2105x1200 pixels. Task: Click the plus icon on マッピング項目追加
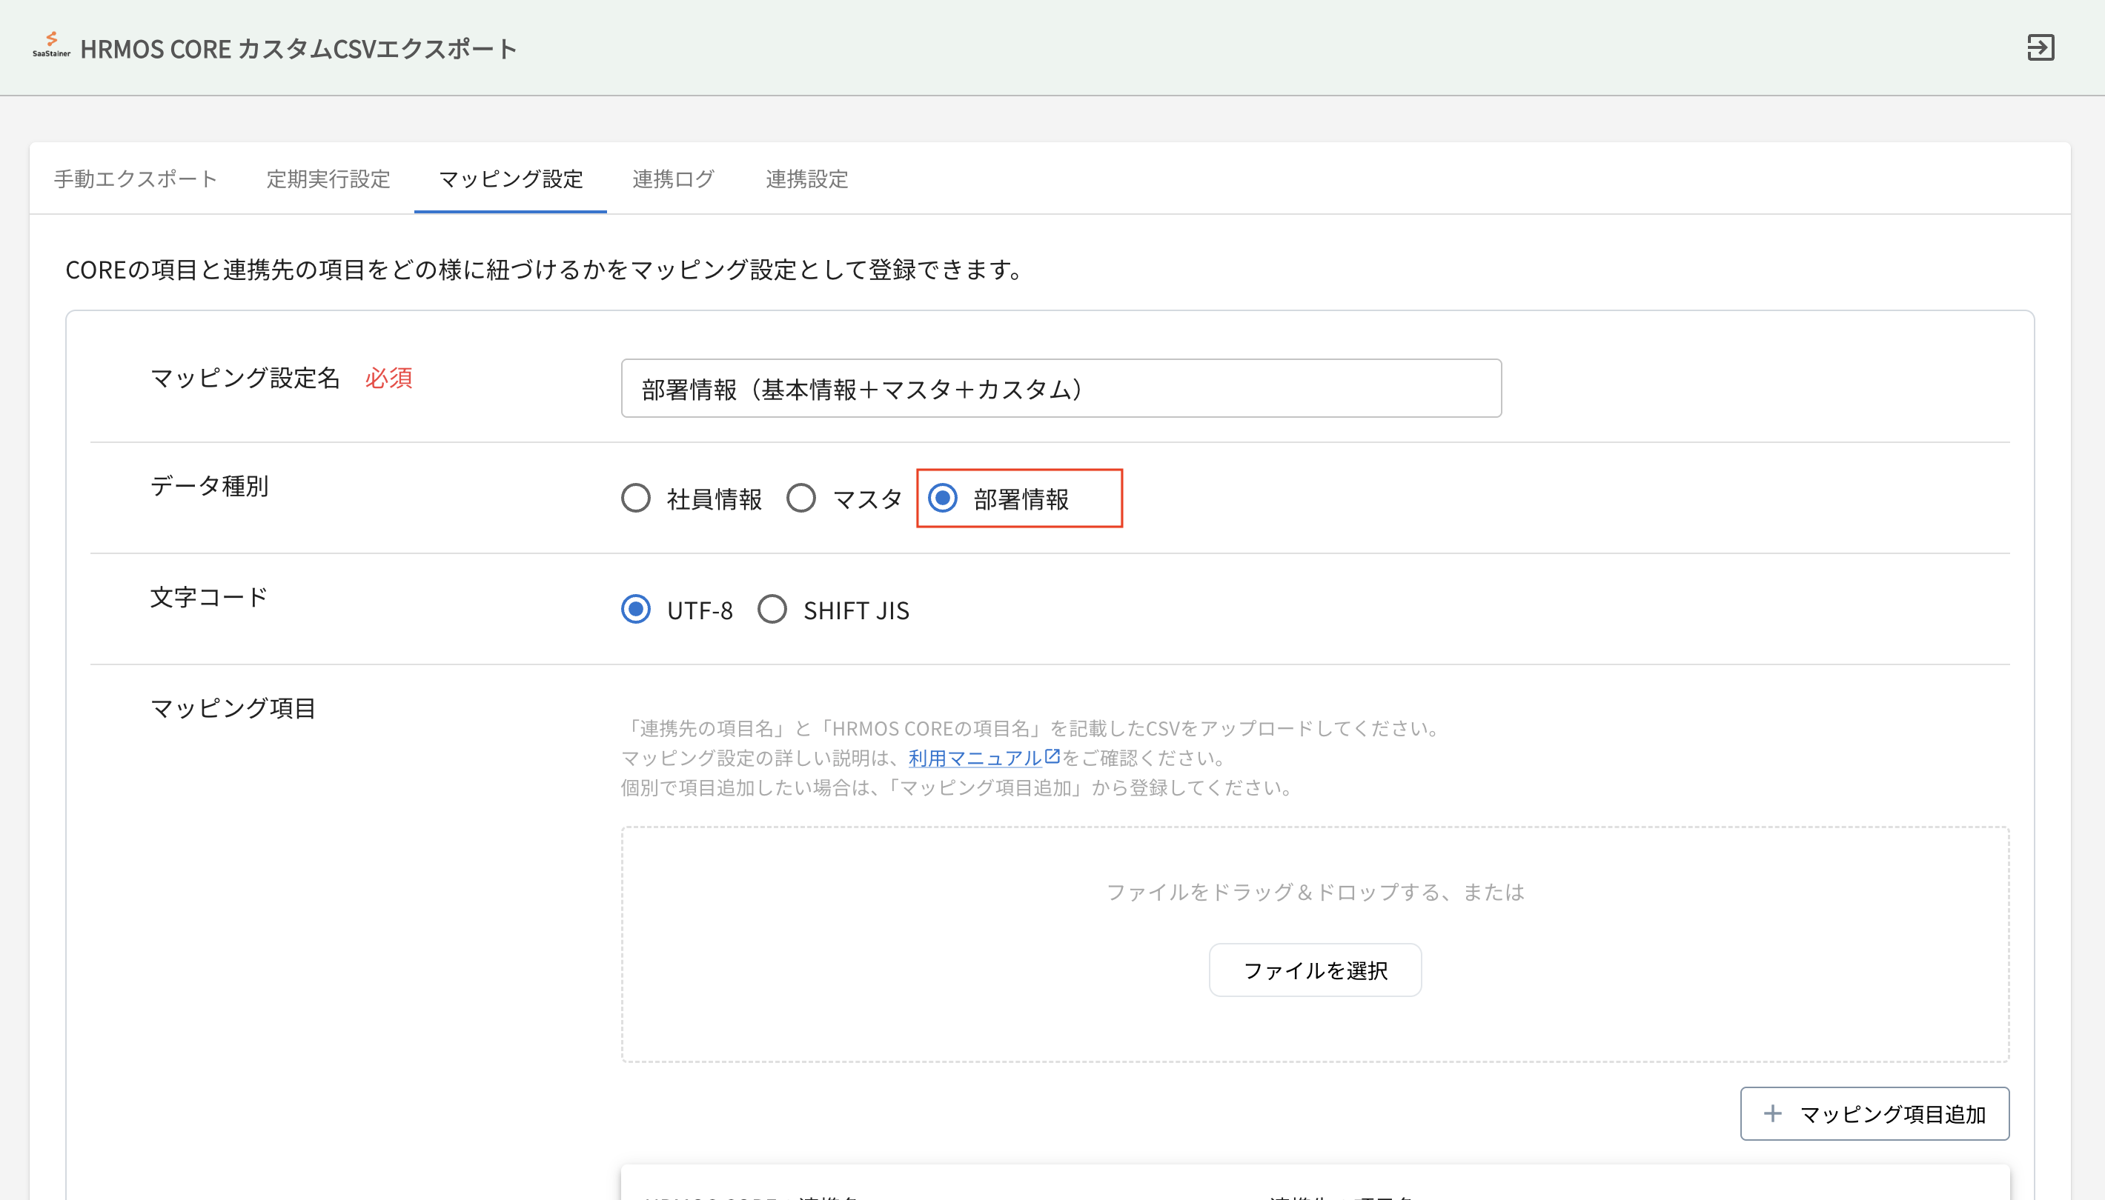click(x=1772, y=1113)
